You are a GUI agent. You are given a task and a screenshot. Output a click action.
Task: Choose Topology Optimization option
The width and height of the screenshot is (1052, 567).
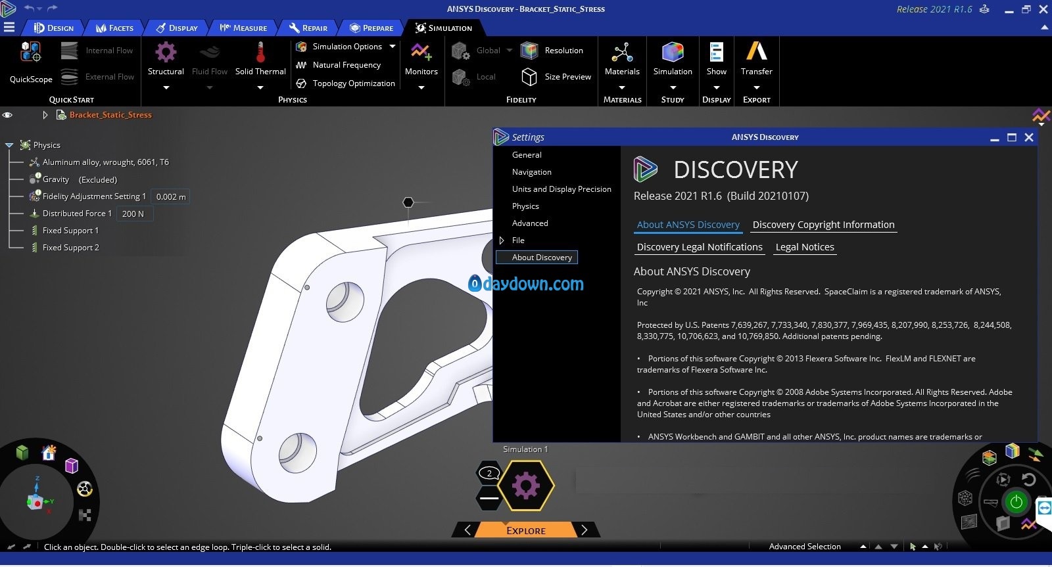coord(346,83)
